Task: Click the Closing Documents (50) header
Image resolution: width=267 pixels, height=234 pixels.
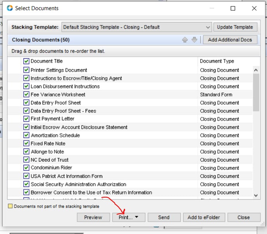Action: [41, 40]
